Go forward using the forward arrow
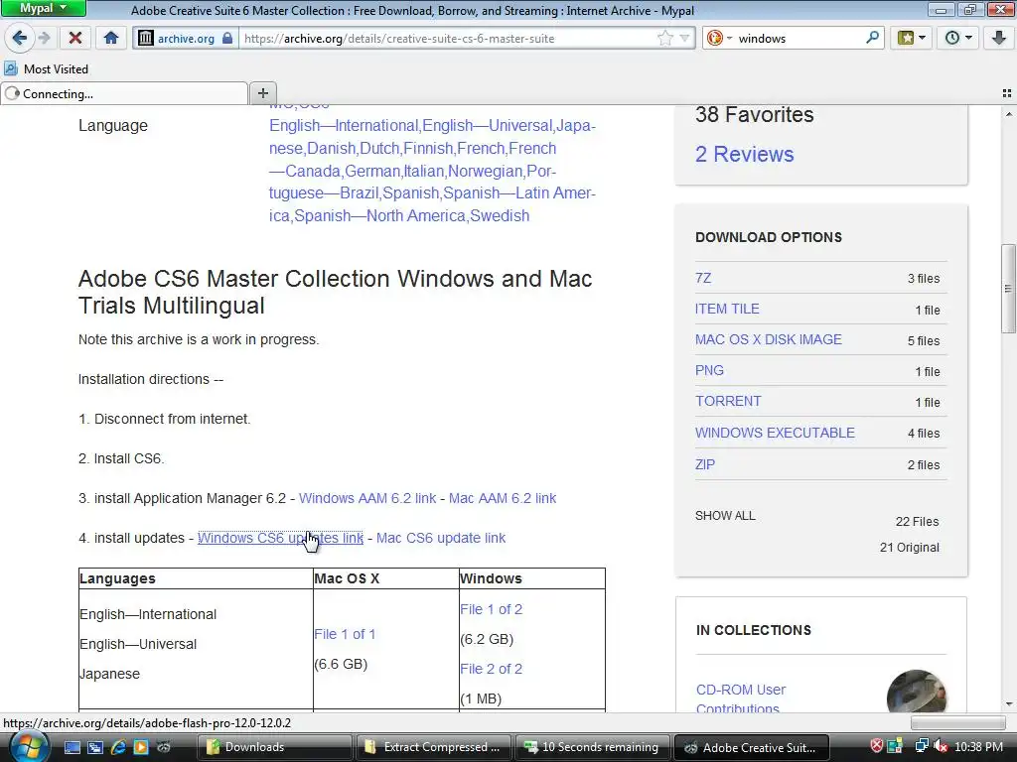Image resolution: width=1017 pixels, height=762 pixels. pyautogui.click(x=44, y=38)
